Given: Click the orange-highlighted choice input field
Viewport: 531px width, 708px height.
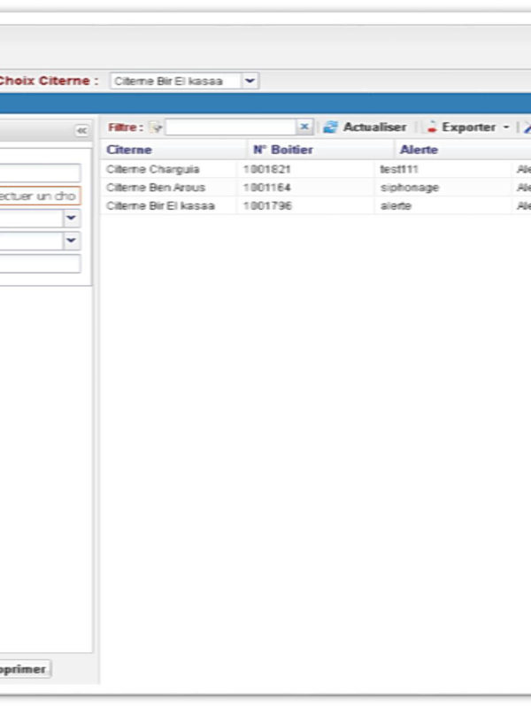Looking at the screenshot, I should click(38, 196).
